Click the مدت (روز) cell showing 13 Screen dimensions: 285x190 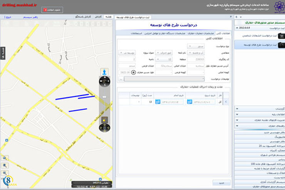tap(147, 102)
